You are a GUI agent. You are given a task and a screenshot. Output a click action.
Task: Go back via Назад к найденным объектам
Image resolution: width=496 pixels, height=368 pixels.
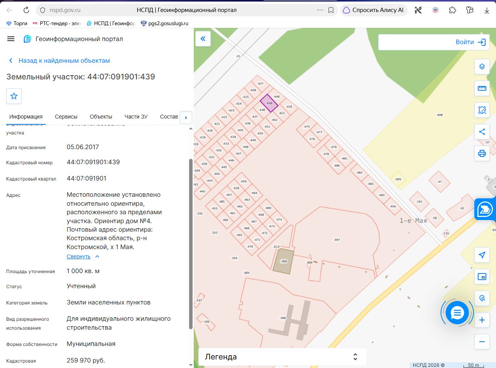click(x=60, y=60)
